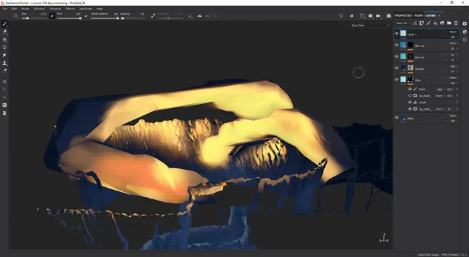The image size is (469, 257).
Task: Hide Layer 1 visibility eye
Action: pyautogui.click(x=397, y=34)
